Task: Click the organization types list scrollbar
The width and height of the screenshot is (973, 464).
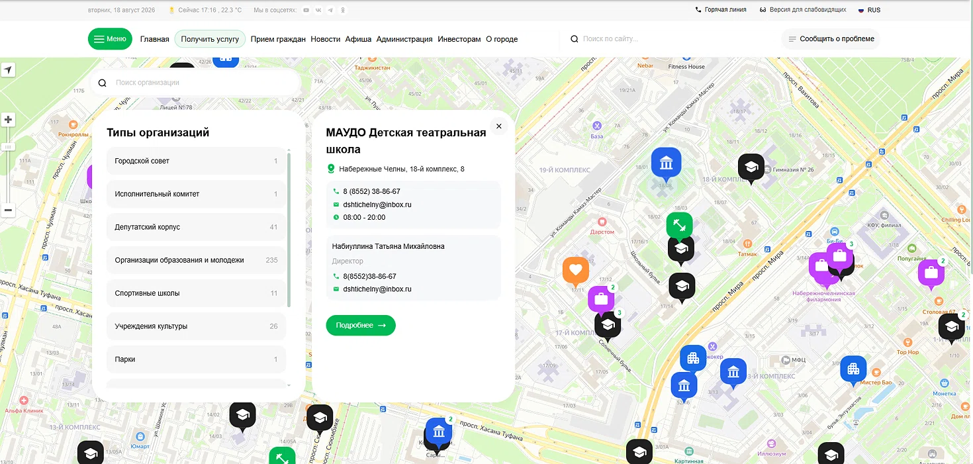Action: click(x=289, y=230)
